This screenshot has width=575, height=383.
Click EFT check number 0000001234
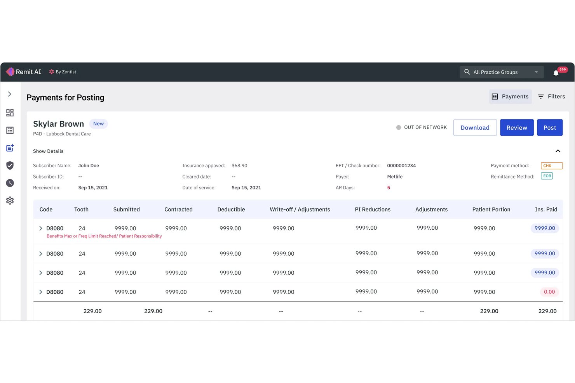pos(401,166)
